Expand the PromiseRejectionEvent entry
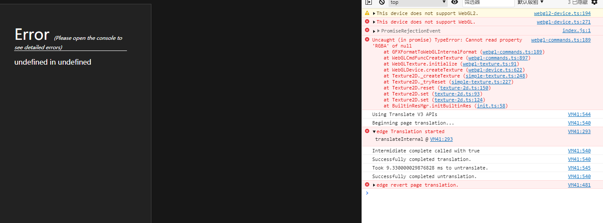The image size is (603, 223). 374,31
